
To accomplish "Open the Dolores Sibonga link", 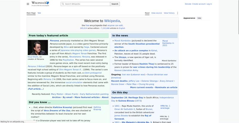I will point(149,81).
